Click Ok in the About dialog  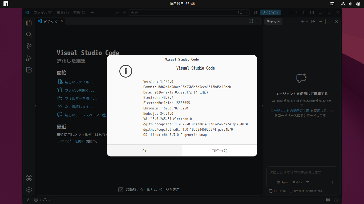pyautogui.click(x=144, y=151)
